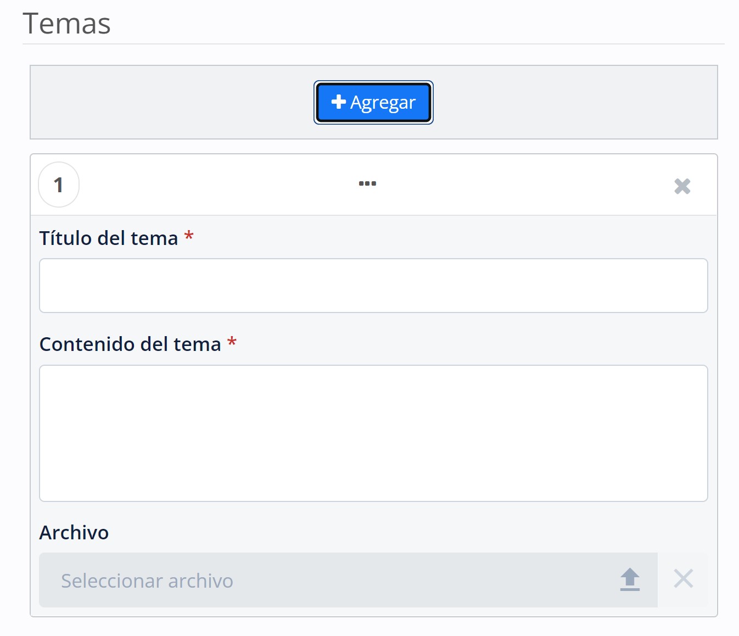The height and width of the screenshot is (636, 739).
Task: Click the Título del tema label
Action: [x=109, y=238]
